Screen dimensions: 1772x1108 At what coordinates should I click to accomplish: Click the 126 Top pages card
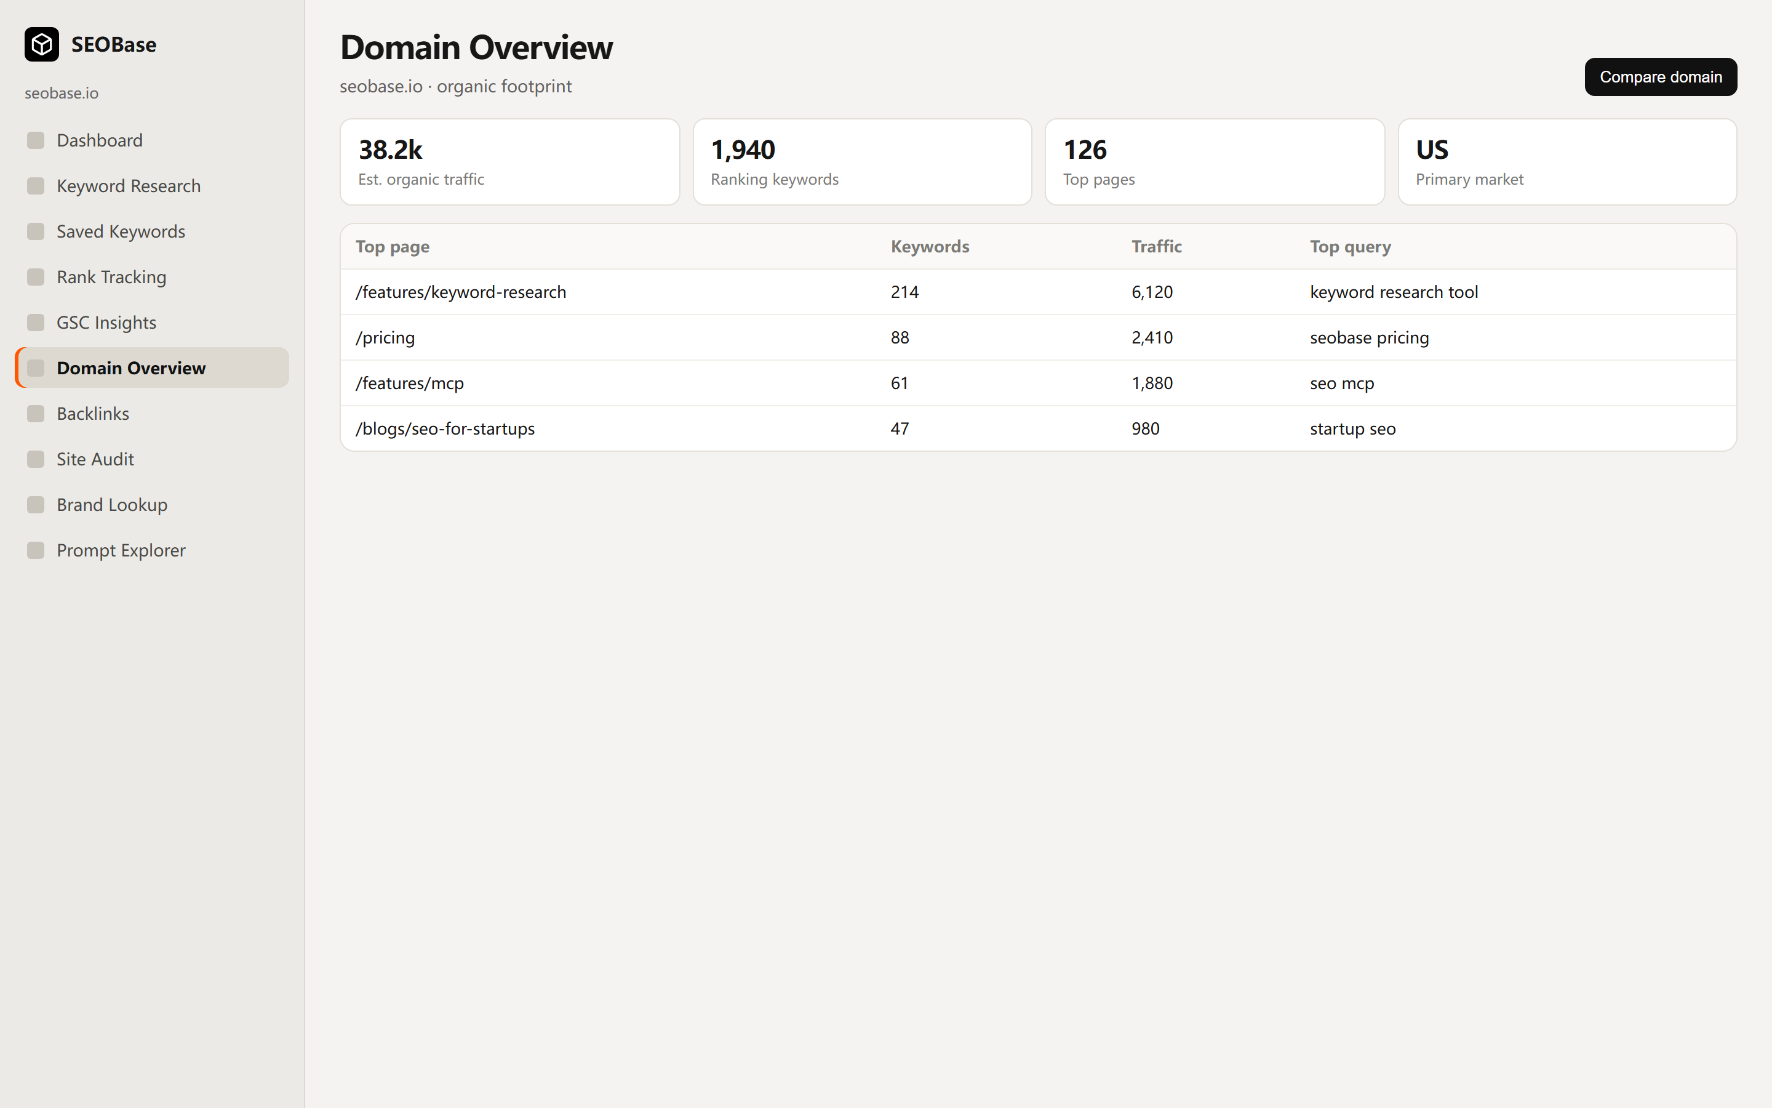tap(1214, 162)
